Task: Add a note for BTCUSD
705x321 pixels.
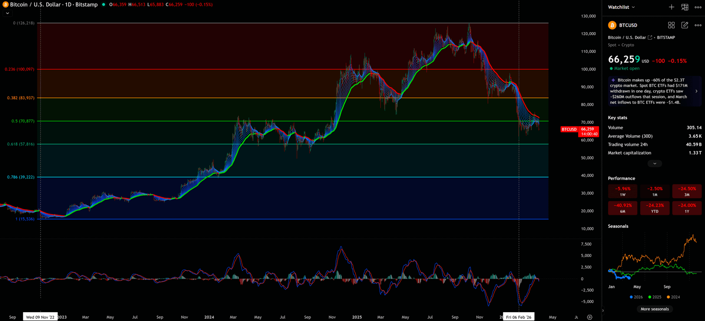Action: click(685, 25)
